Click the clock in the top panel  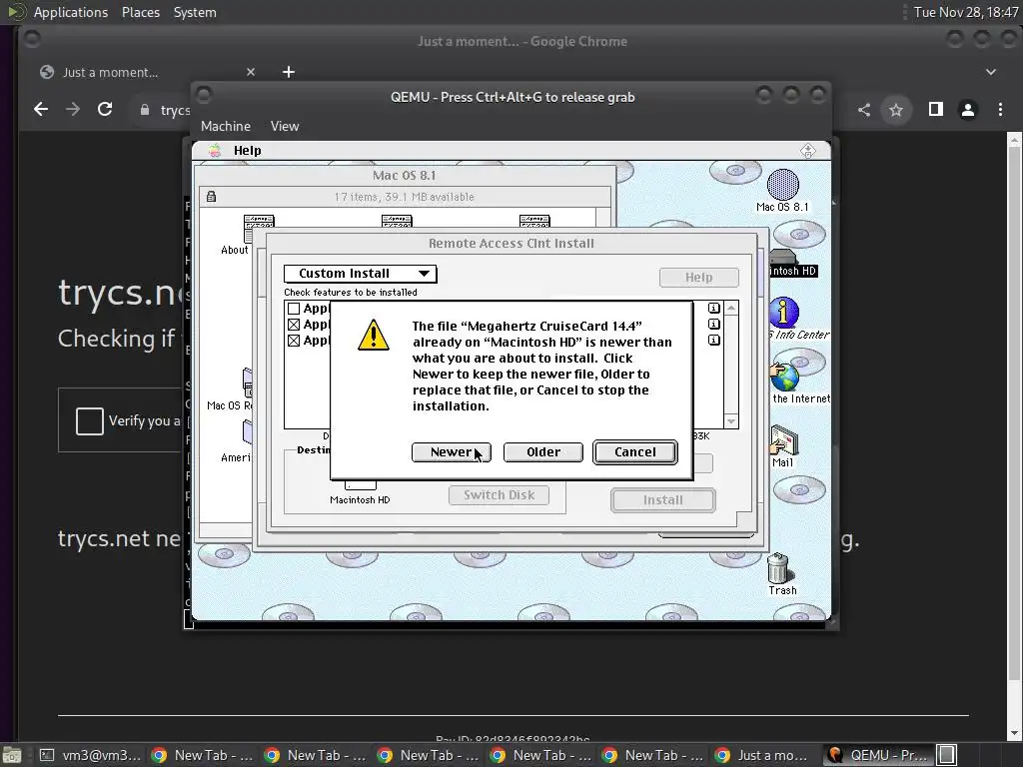click(966, 12)
